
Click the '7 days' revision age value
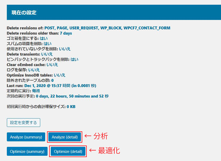[x=66, y=33]
